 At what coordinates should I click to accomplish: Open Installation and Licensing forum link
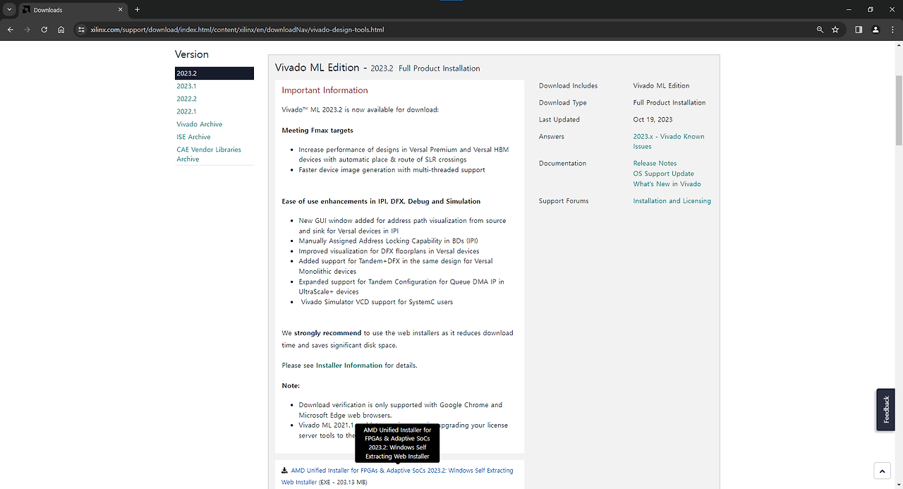click(672, 201)
